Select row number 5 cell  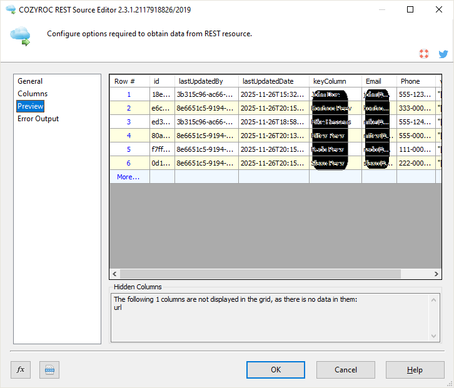(129, 149)
